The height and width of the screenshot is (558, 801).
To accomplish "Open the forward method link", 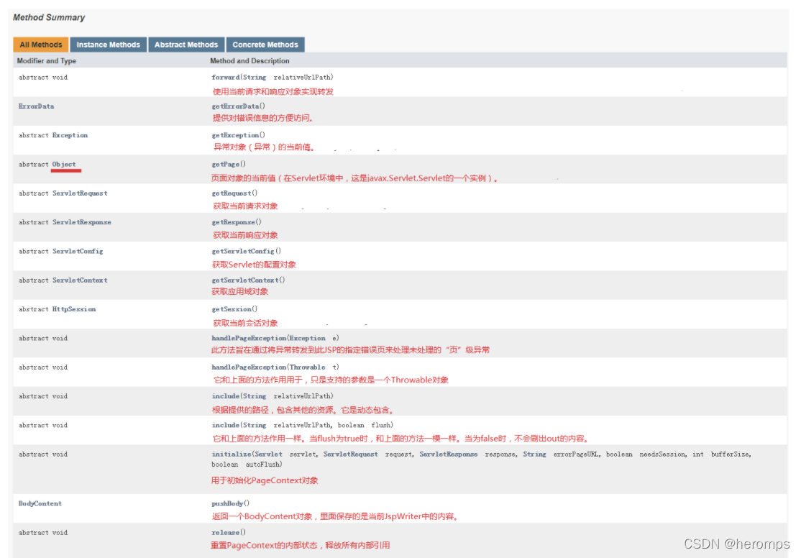I will tap(225, 77).
